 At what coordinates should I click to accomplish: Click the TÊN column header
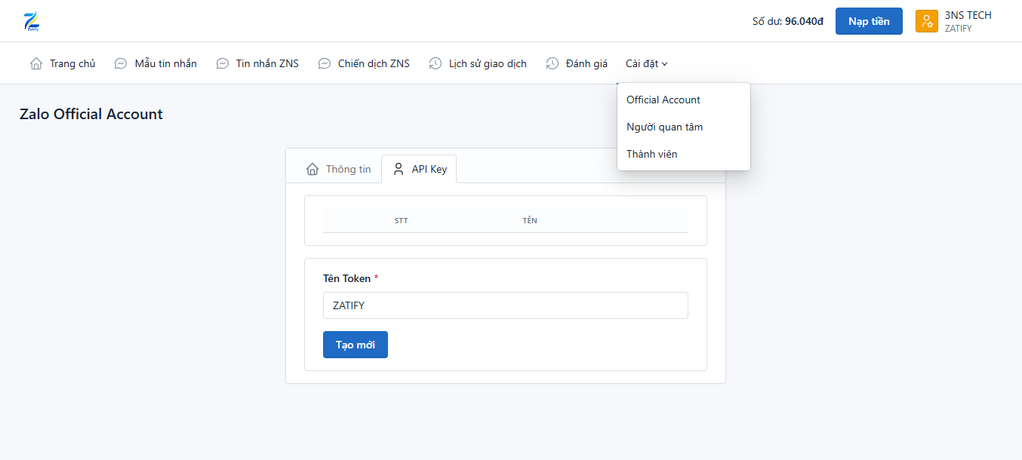pos(530,220)
